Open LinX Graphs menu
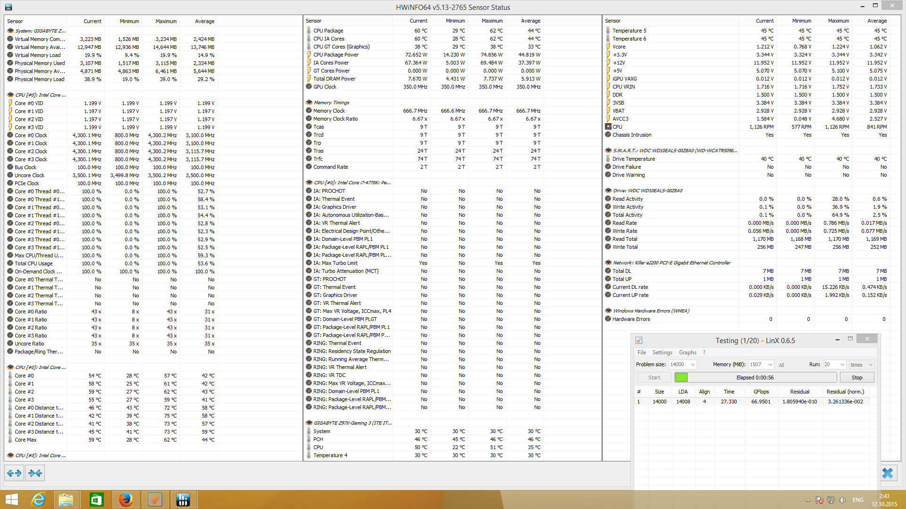 coord(688,353)
